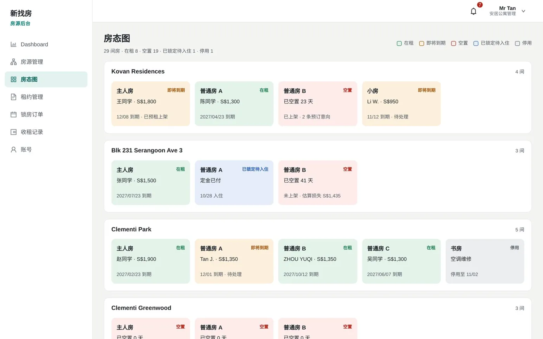Go to Dashboard in sidebar

coord(46,44)
